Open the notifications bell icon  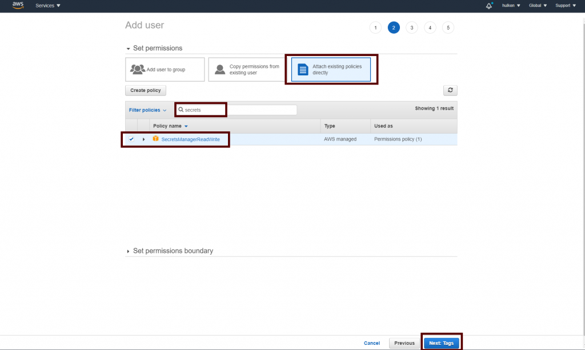489,6
